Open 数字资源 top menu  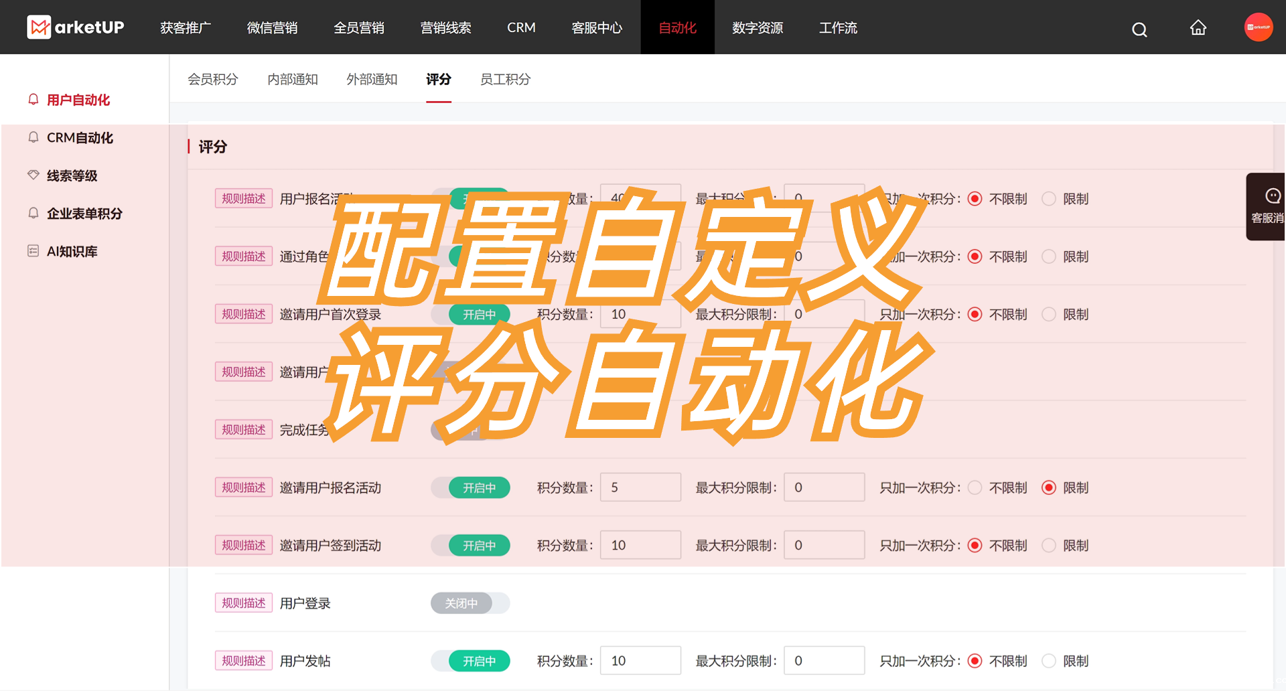(x=758, y=27)
